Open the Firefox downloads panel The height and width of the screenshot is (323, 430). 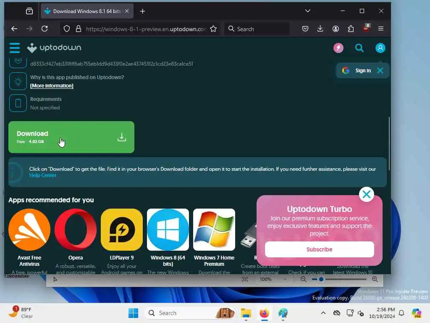[320, 29]
